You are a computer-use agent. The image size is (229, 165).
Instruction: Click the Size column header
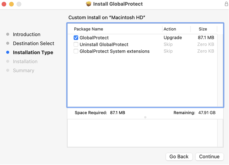tap(203, 29)
